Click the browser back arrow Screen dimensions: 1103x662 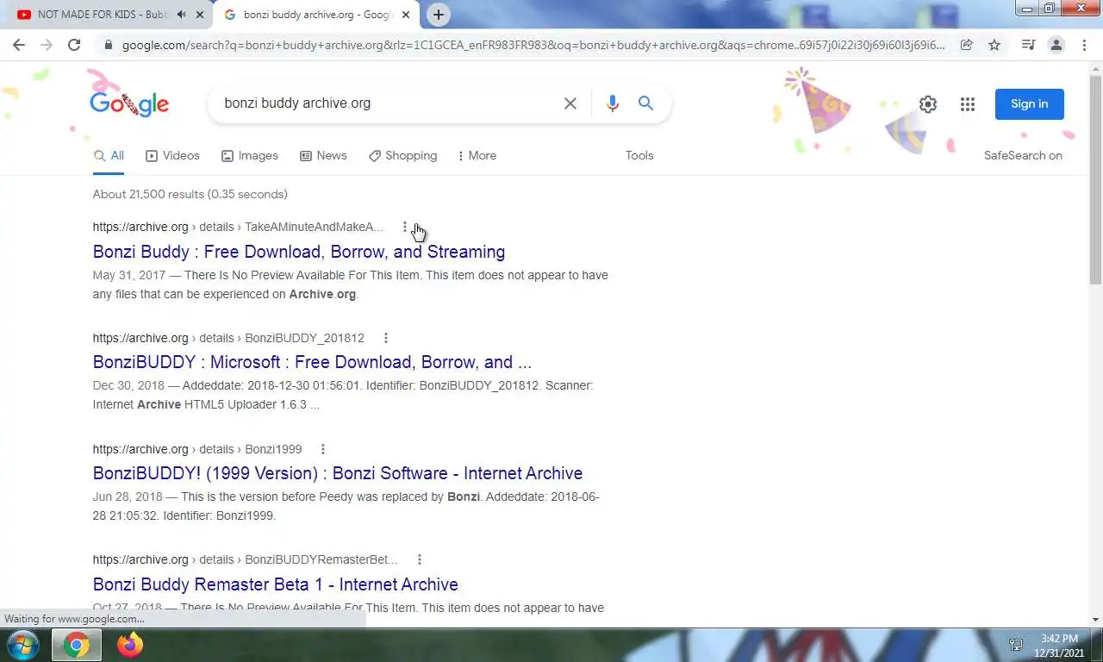tap(19, 45)
